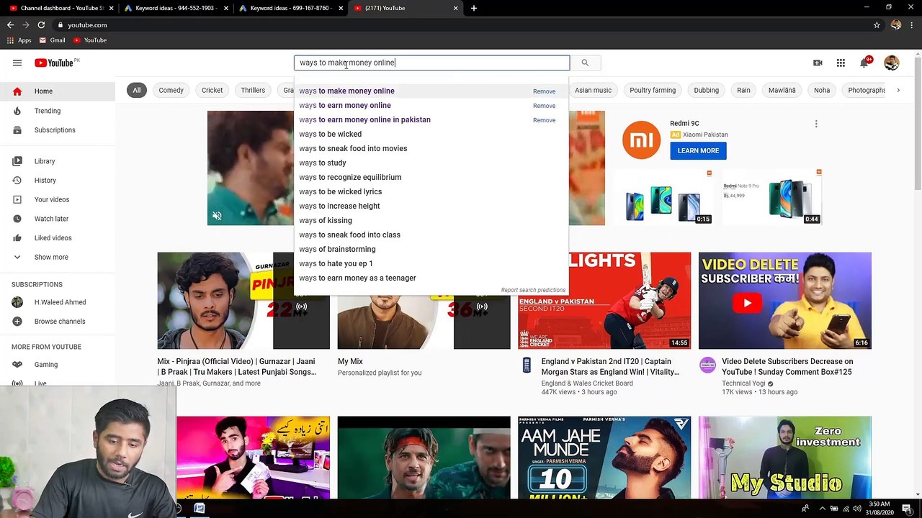Reload the page with the browser refresh button

[x=41, y=24]
